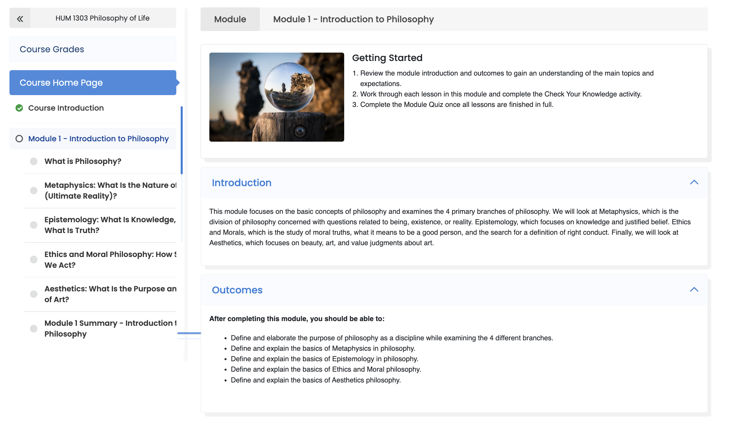Open Module 1 - Introduction to Philosophy in sidebar
743x429 pixels.
coord(98,139)
